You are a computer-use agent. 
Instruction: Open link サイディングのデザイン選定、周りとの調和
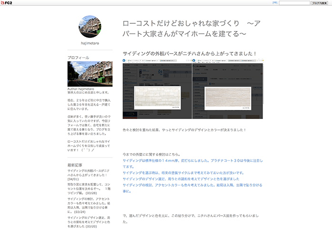181,179
